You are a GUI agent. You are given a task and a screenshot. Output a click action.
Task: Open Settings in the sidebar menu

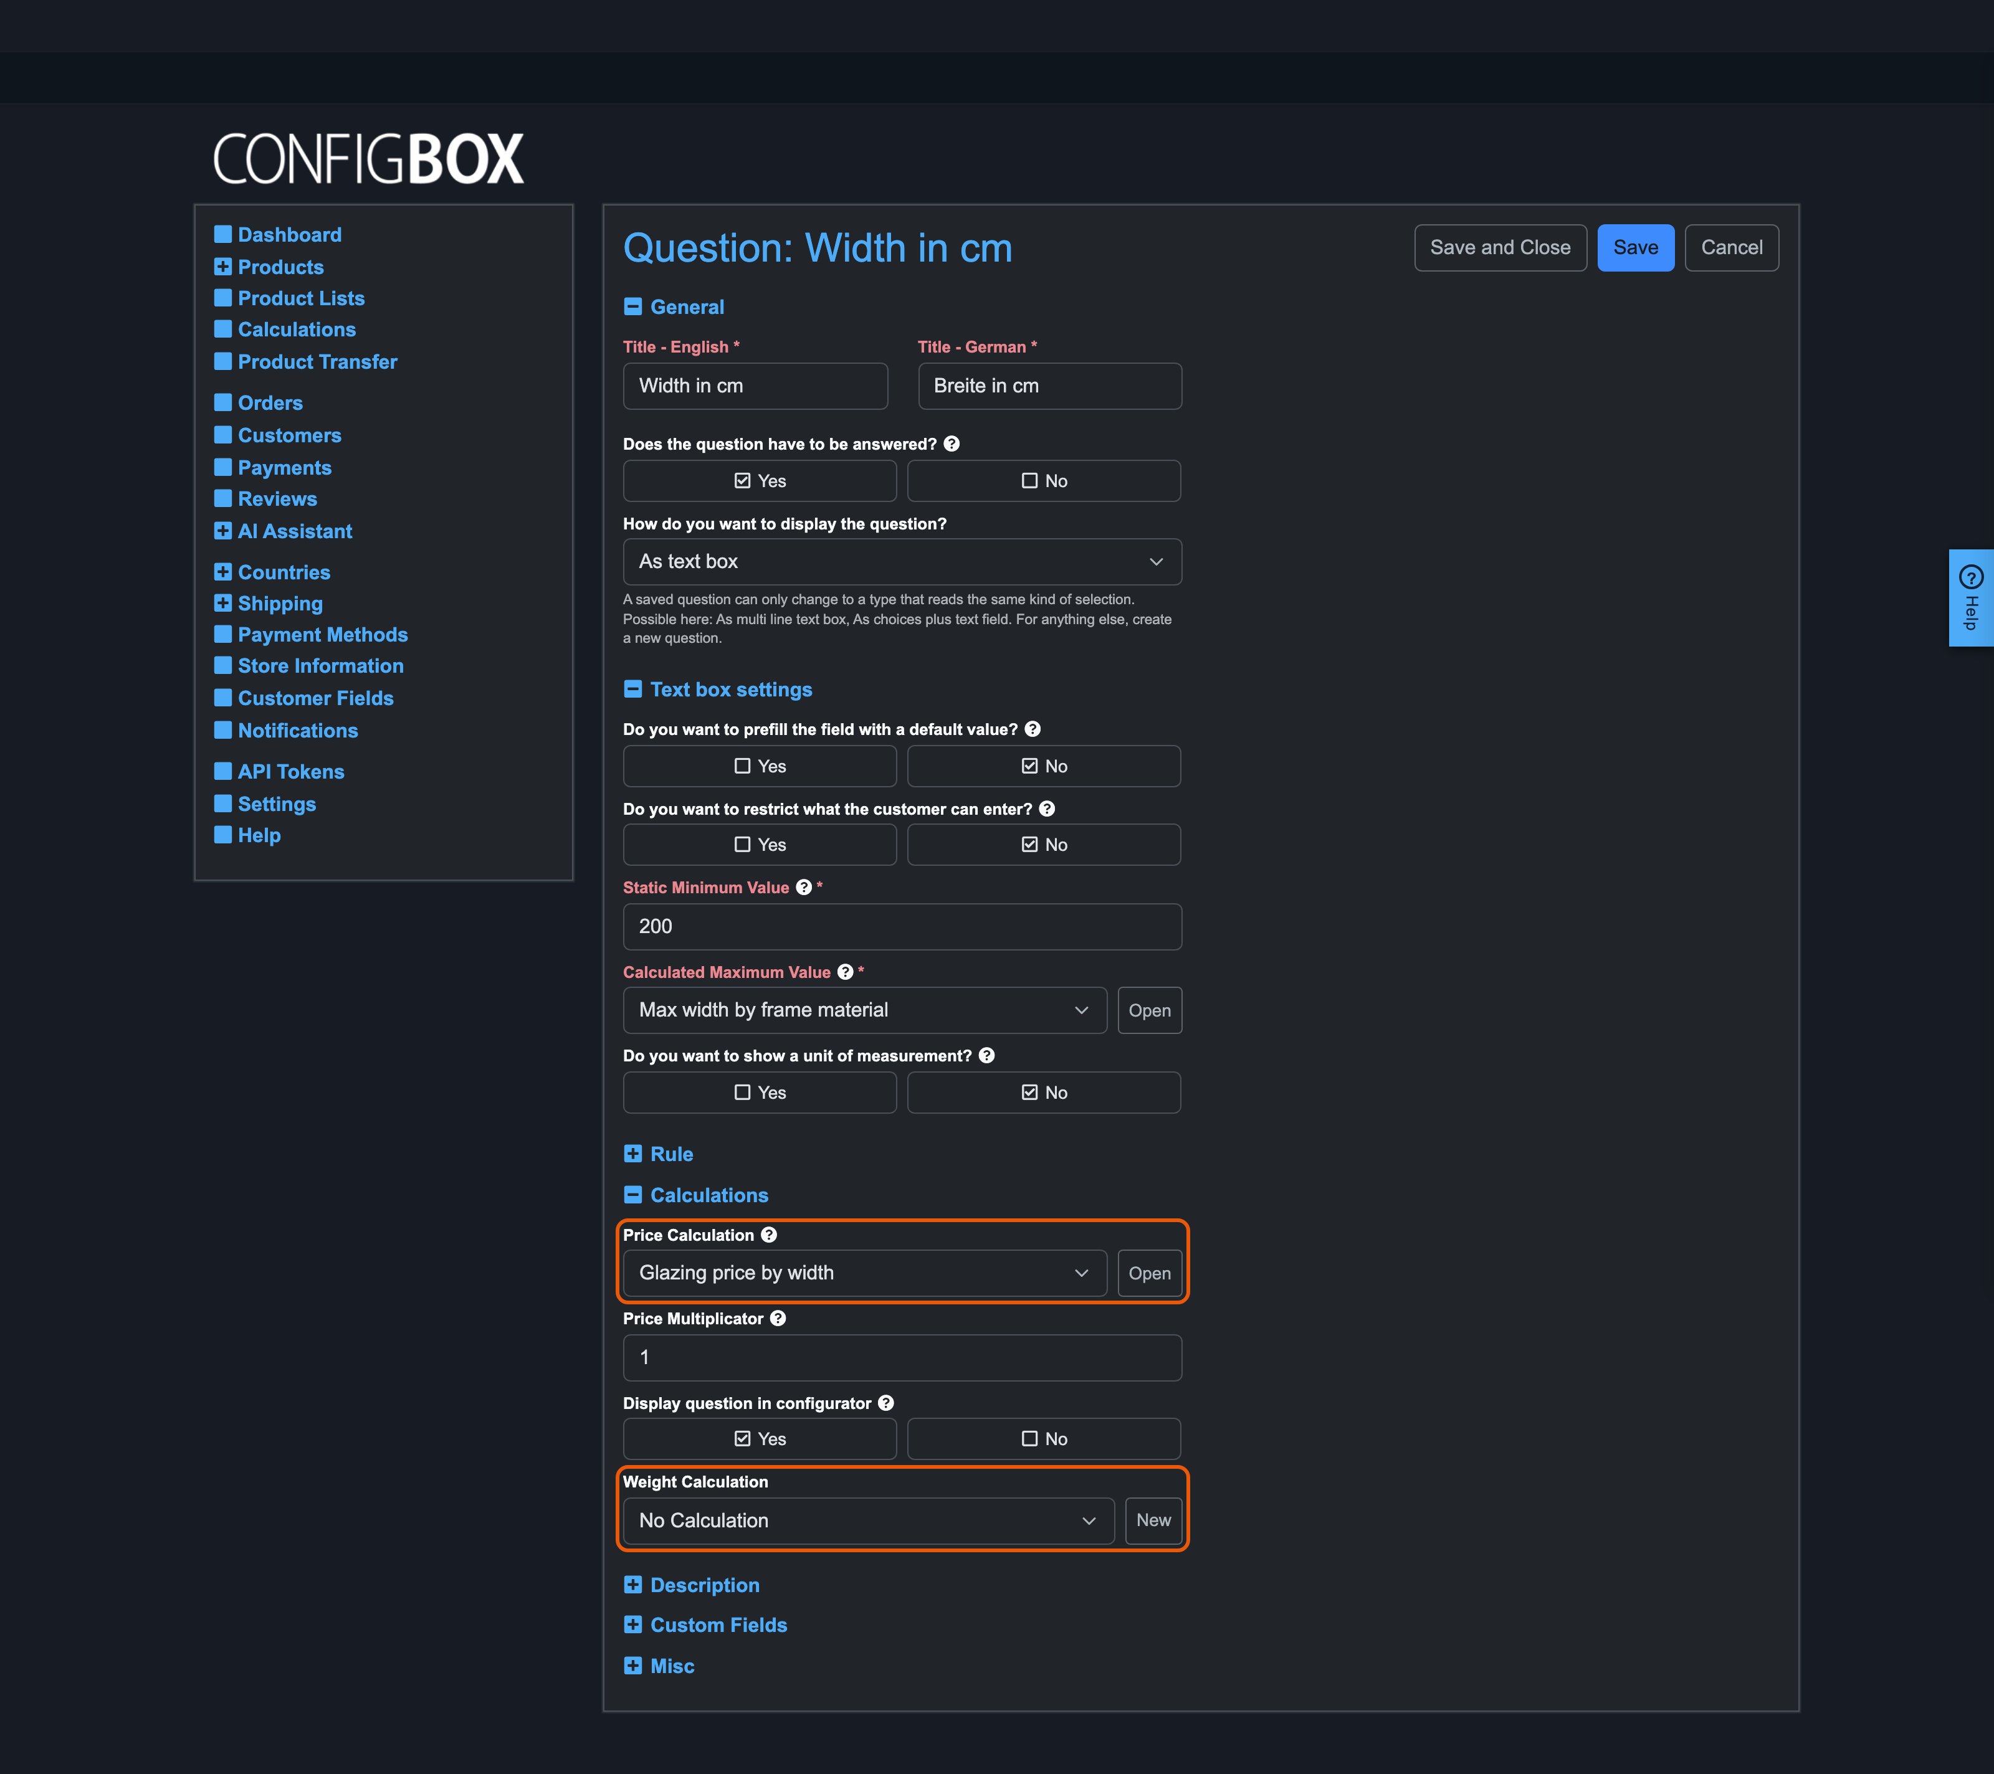point(277,804)
